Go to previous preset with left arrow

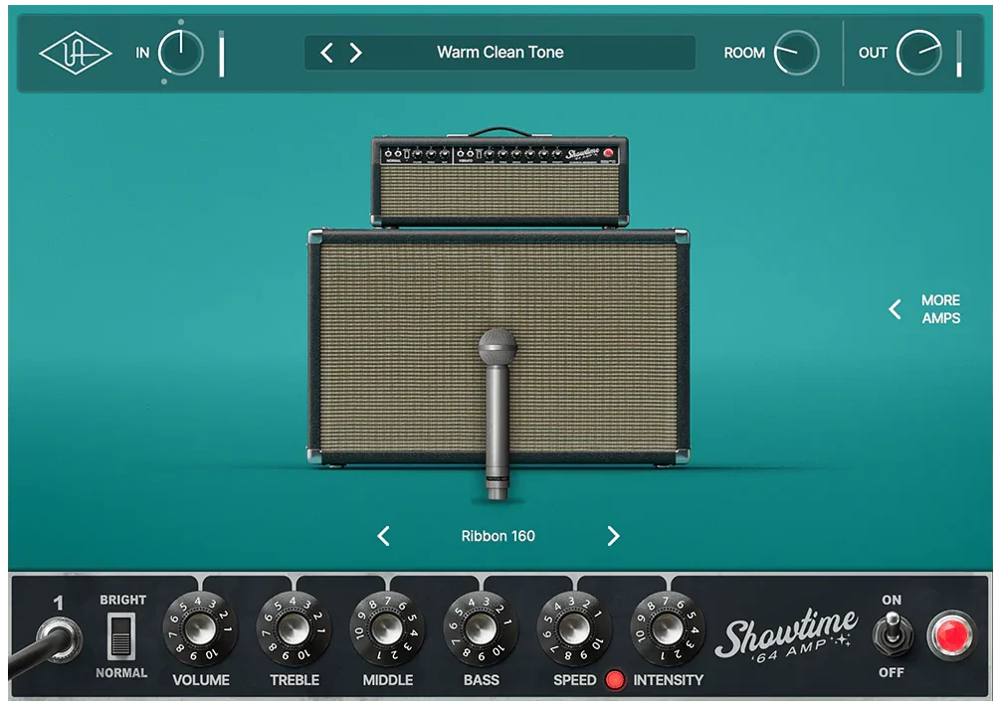(x=327, y=53)
